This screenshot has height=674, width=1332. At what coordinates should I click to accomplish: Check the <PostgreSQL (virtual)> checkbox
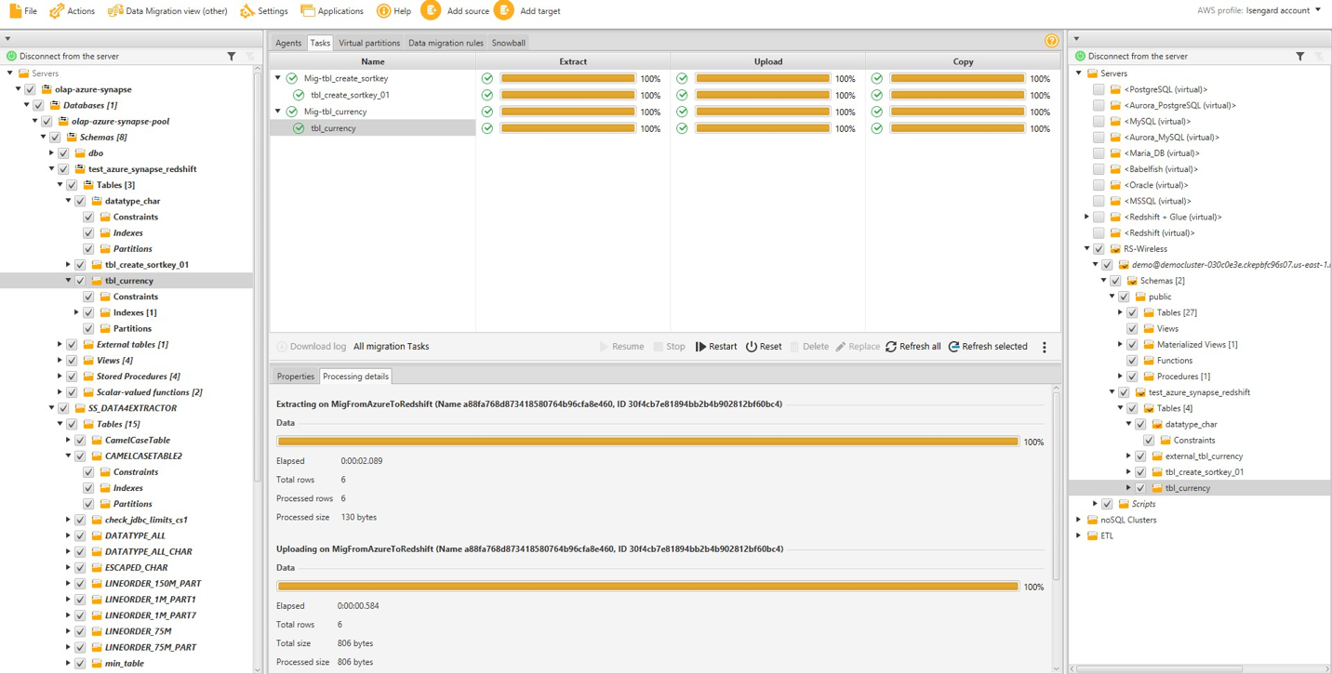click(x=1099, y=89)
